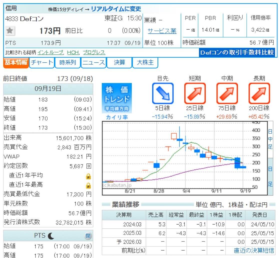Open the 時系列 tab
The image size is (279, 258).
68,62
